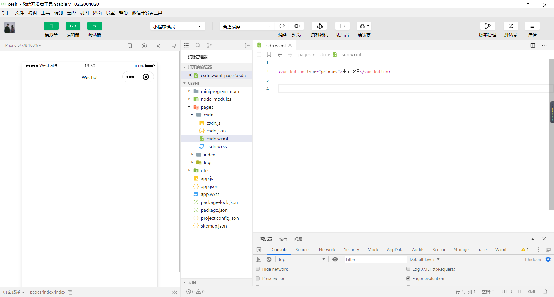Click the preview eye icon

(x=296, y=26)
